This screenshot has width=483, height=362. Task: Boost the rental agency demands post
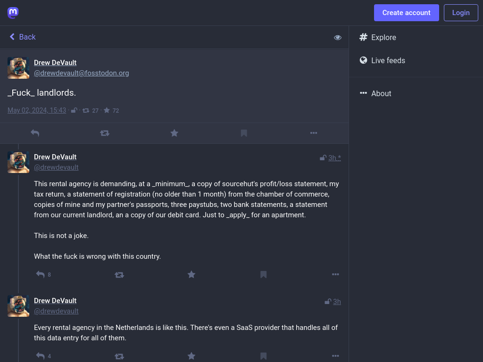(x=119, y=275)
